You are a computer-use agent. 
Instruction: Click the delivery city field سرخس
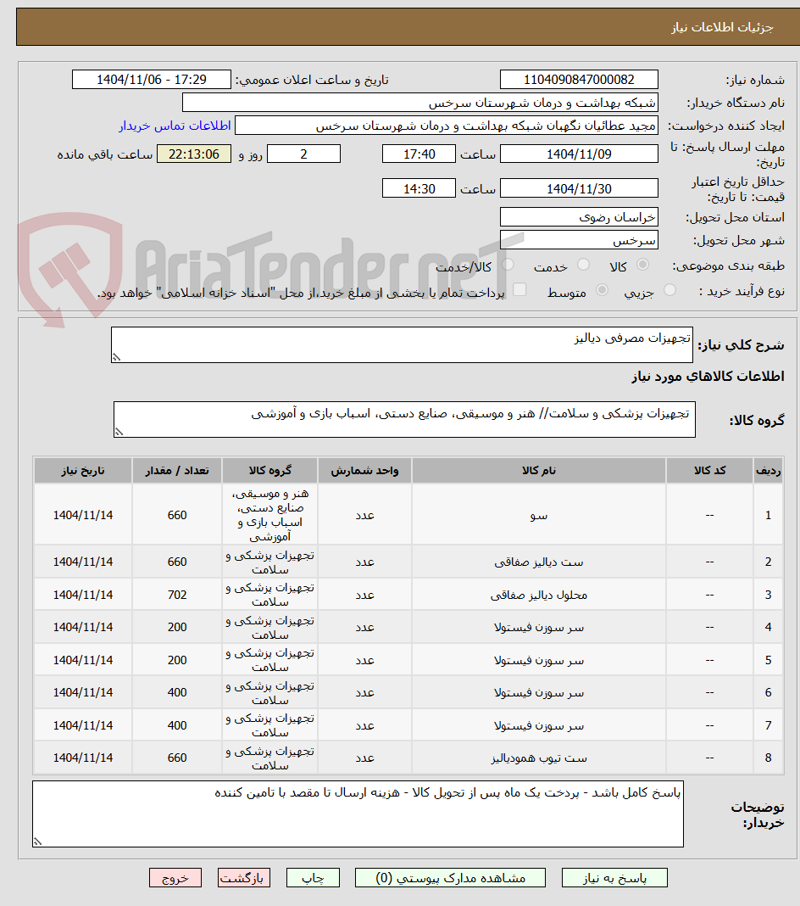click(x=579, y=240)
